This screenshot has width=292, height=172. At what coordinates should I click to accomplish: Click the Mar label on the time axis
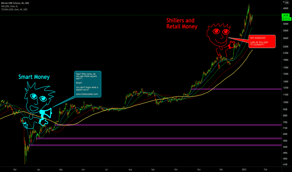(x=15, y=169)
